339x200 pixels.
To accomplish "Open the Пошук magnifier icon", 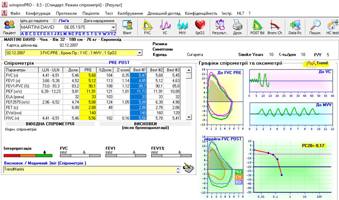I will click(315, 27).
